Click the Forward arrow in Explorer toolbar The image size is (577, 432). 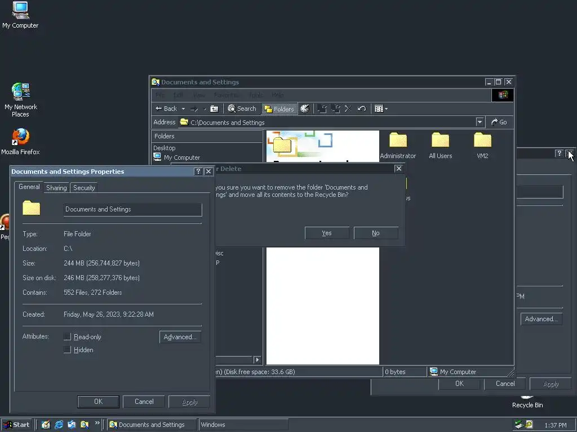[194, 109]
